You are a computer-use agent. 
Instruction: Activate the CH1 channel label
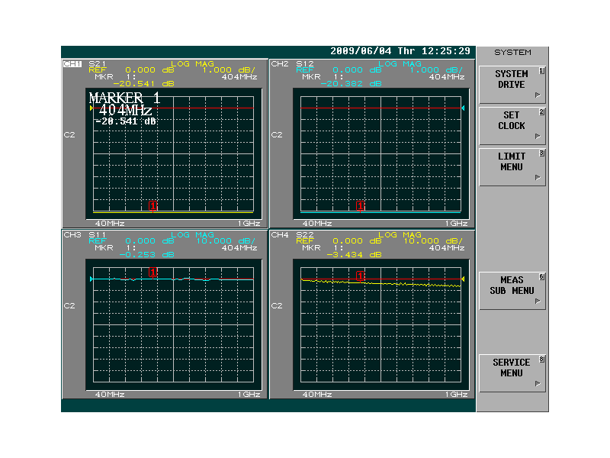[72, 64]
